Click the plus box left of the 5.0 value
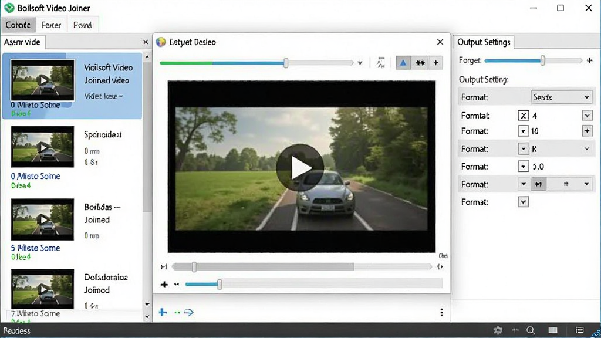Viewport: 601px width, 338px height. 523,166
